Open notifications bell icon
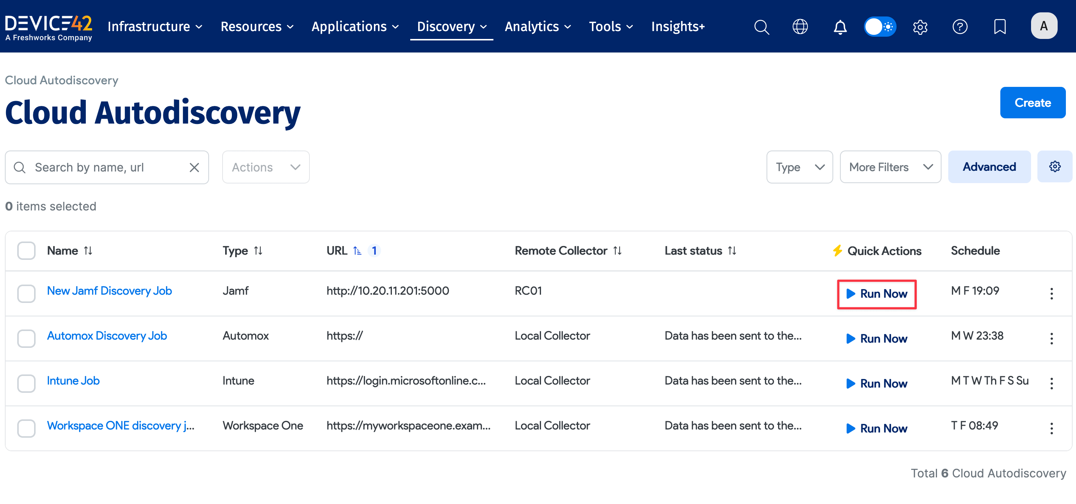Screen dimensions: 1076x504 tap(840, 27)
